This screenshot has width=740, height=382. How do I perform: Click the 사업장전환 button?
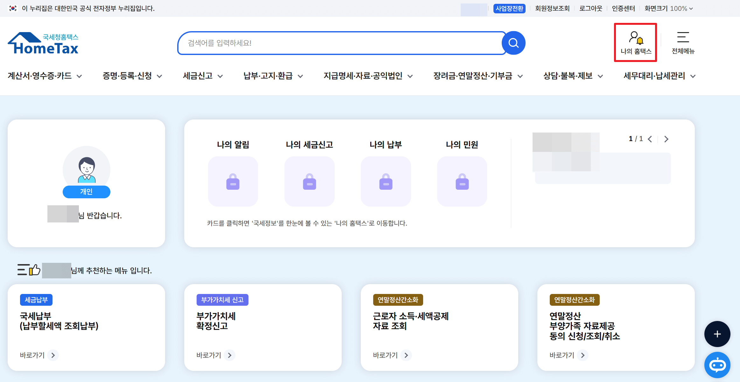(509, 9)
